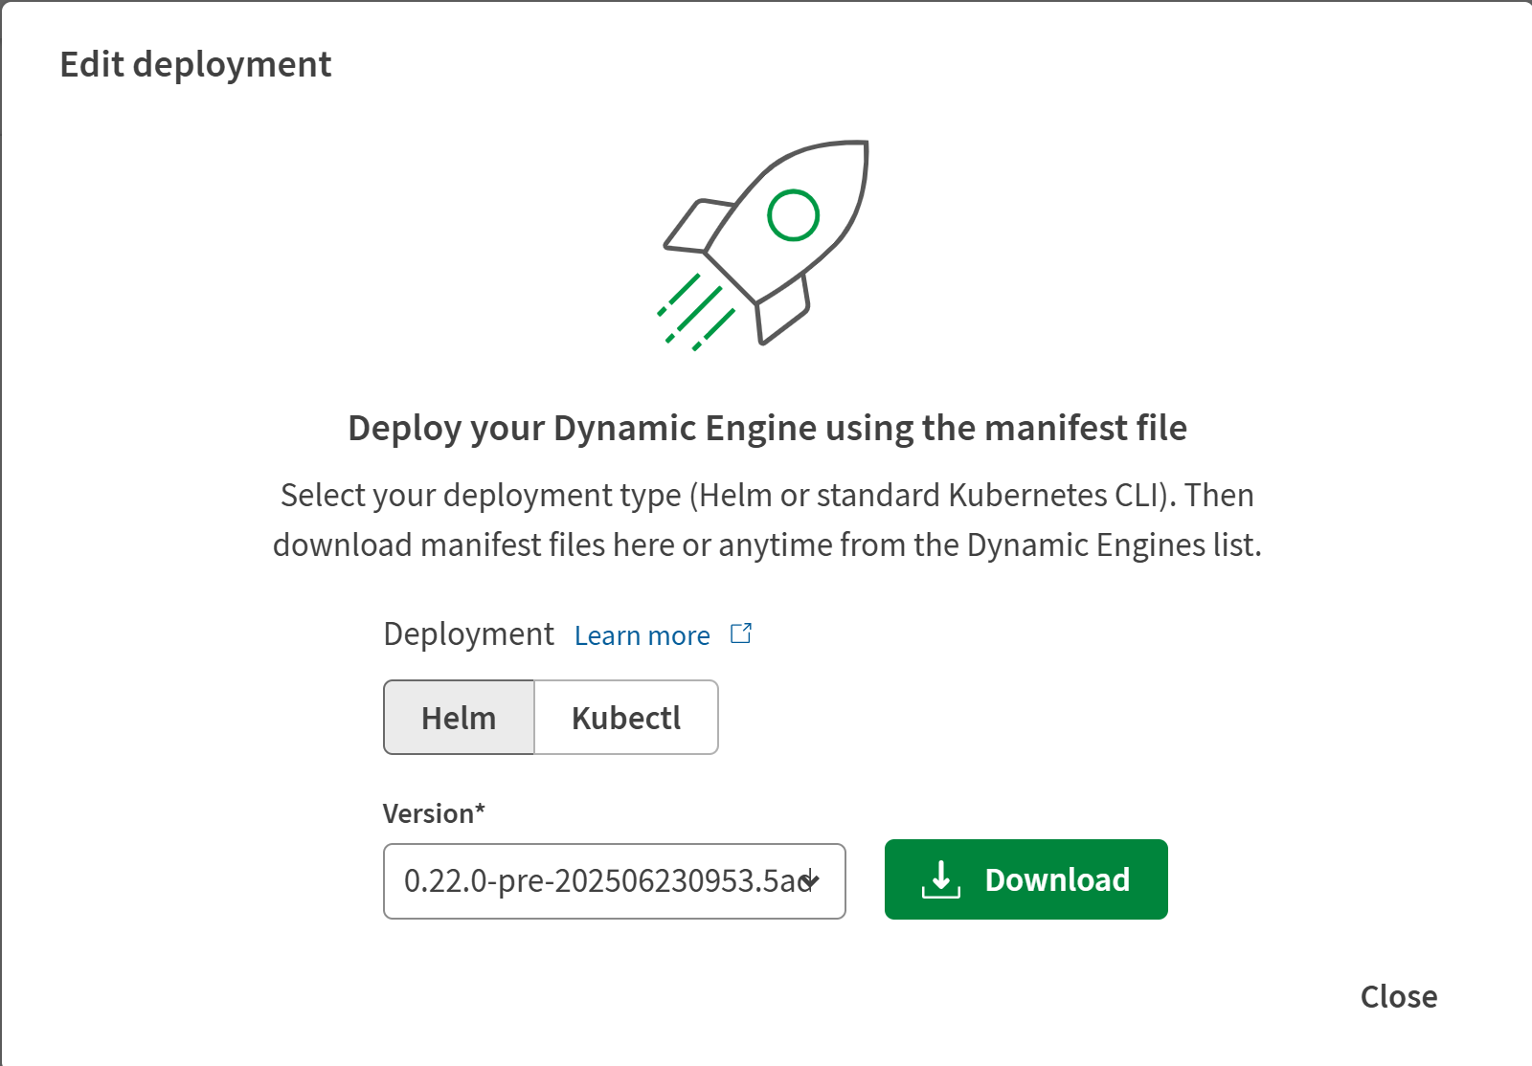Open the external link icon beside Learn more

(x=741, y=633)
